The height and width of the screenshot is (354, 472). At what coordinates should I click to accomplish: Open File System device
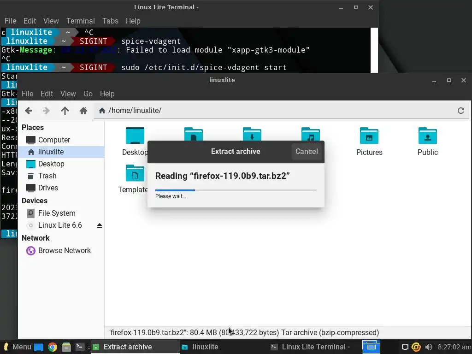click(61, 213)
